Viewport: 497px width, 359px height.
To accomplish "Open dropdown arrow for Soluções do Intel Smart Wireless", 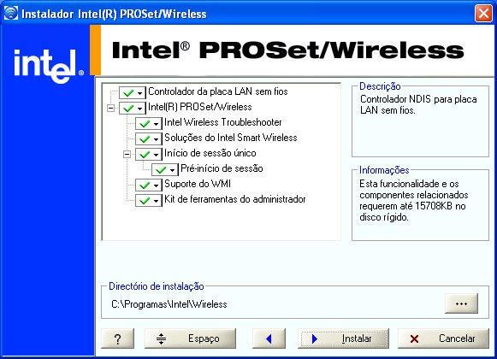I will point(156,139).
